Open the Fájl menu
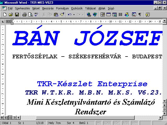 [x=10, y=8]
